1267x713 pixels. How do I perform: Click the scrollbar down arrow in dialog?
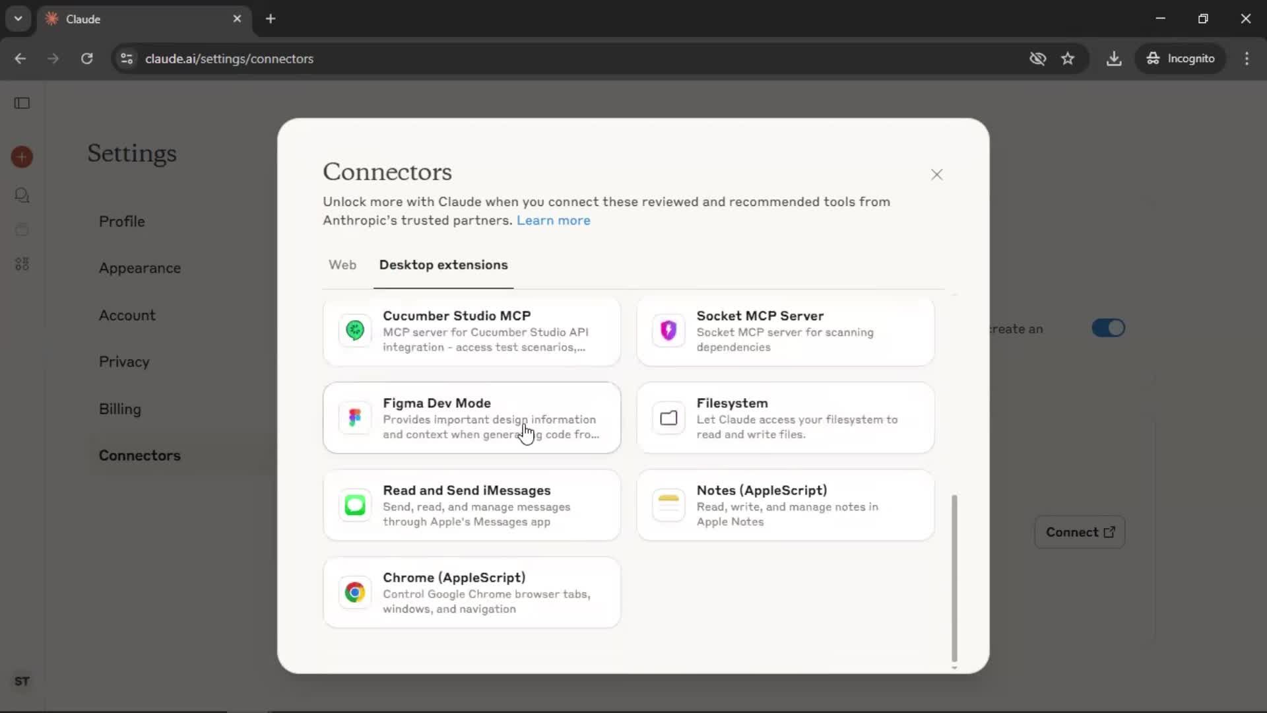coord(954,667)
